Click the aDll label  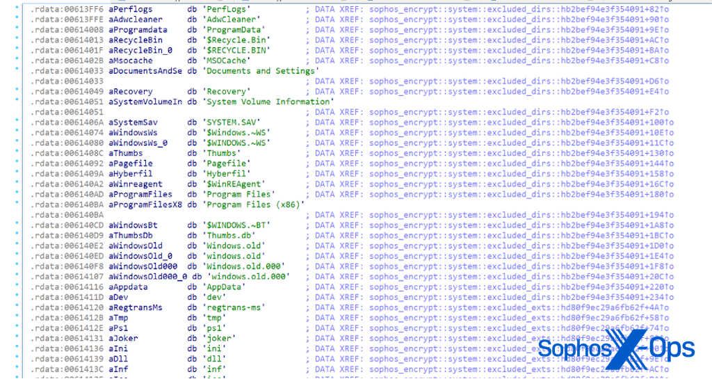118,359
